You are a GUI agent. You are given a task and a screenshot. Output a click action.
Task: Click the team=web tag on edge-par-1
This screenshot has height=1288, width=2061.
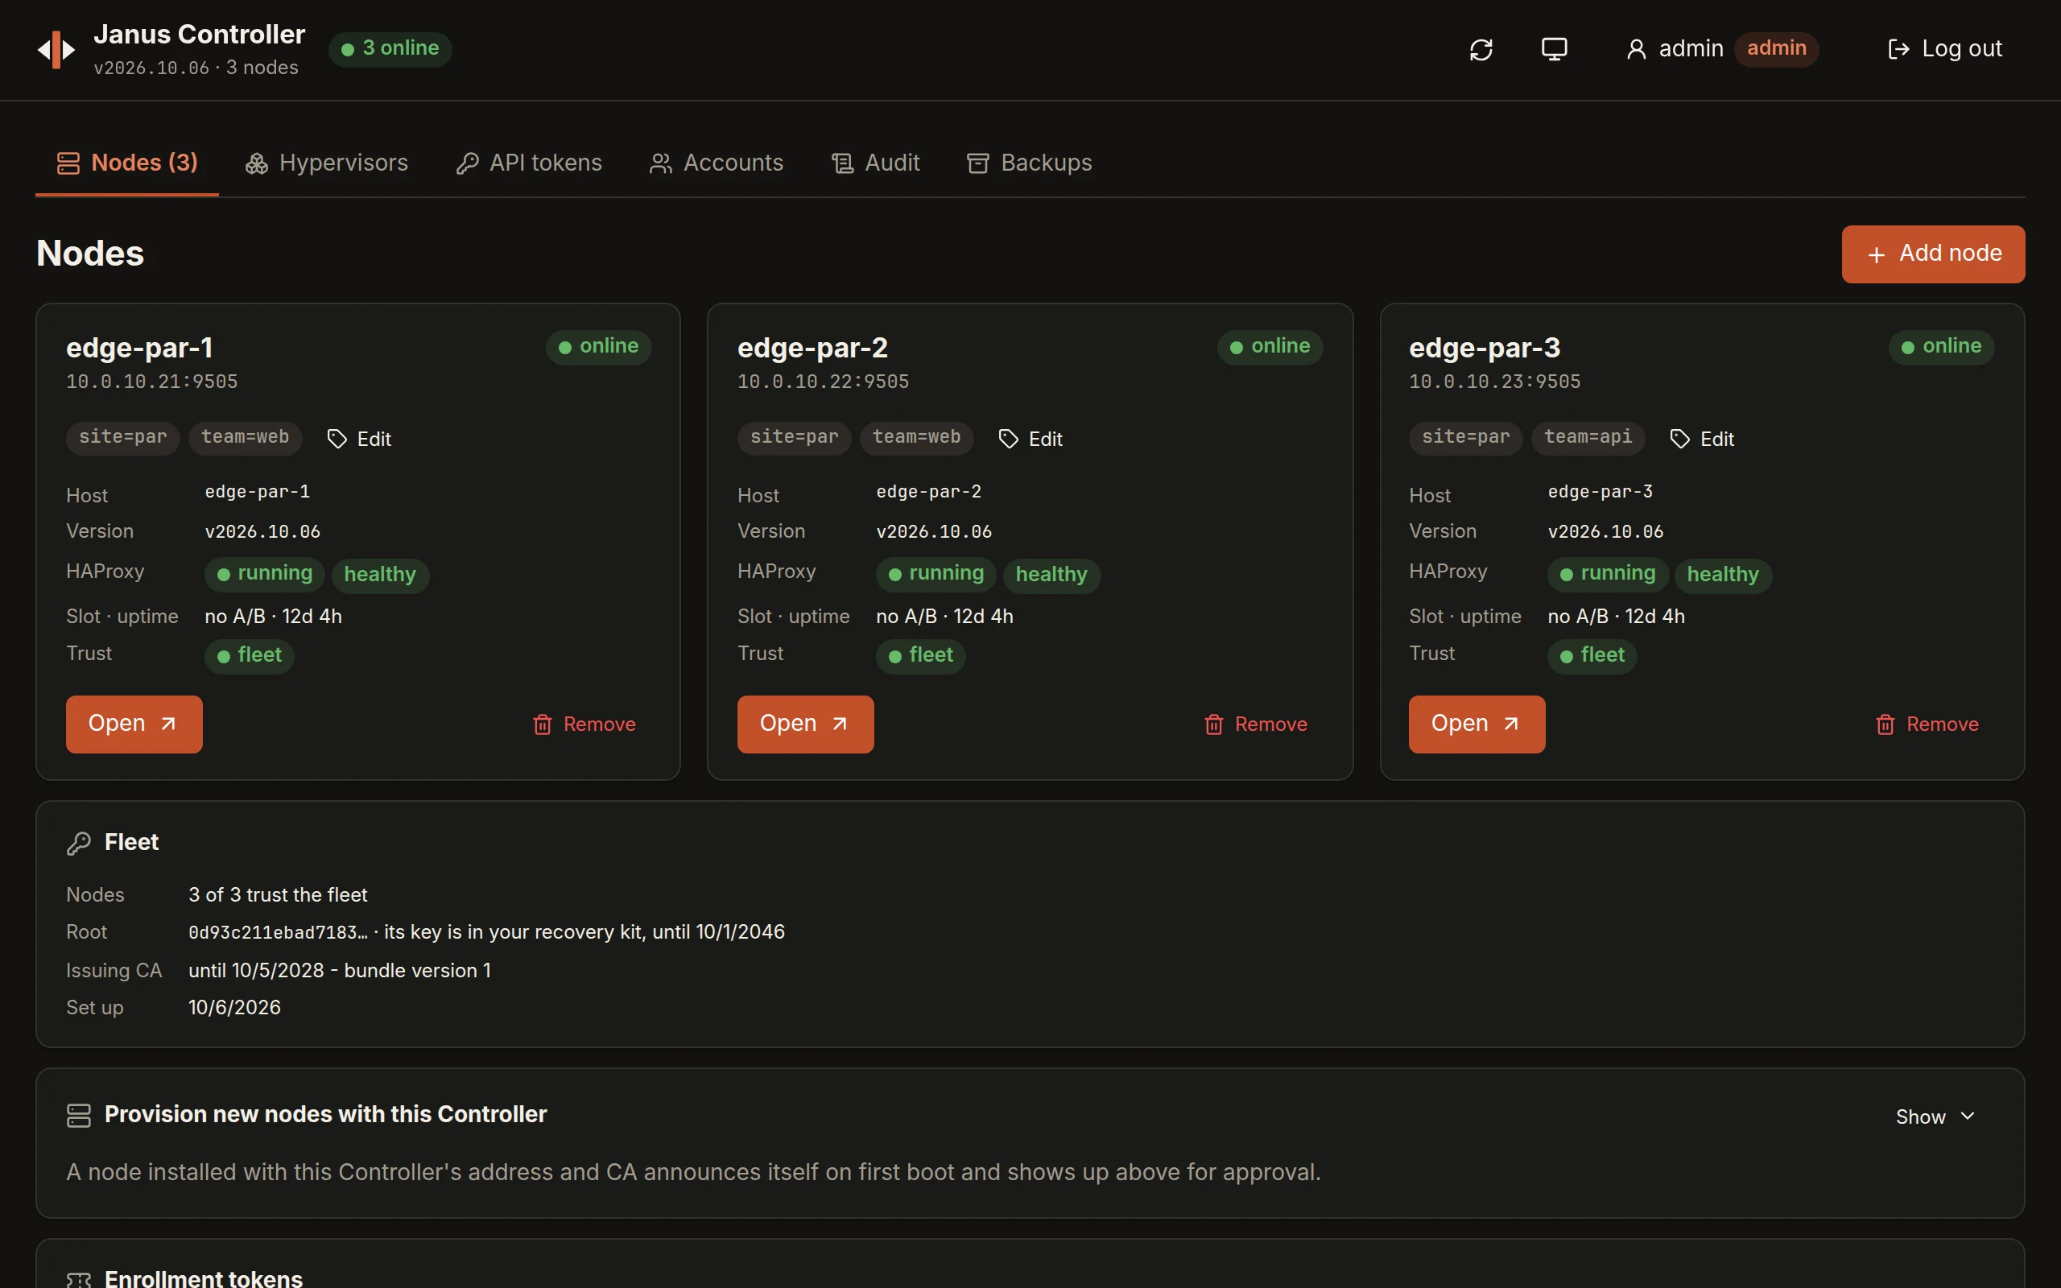(x=246, y=438)
